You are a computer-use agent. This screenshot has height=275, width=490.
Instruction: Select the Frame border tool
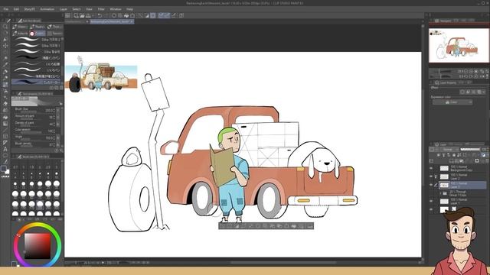(5, 136)
